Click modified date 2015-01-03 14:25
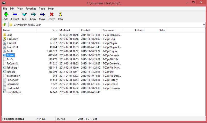Screen dimensions: 207x123 coord(69,84)
